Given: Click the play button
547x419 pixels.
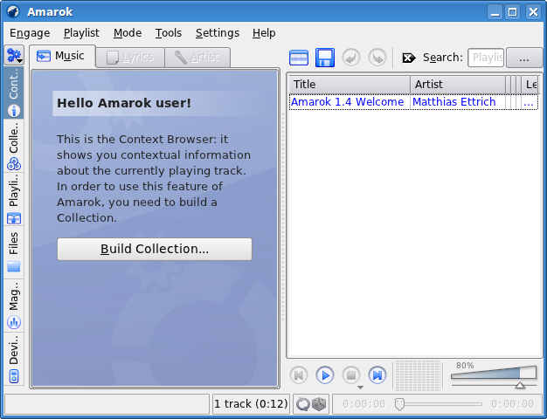Looking at the screenshot, I should [x=325, y=375].
